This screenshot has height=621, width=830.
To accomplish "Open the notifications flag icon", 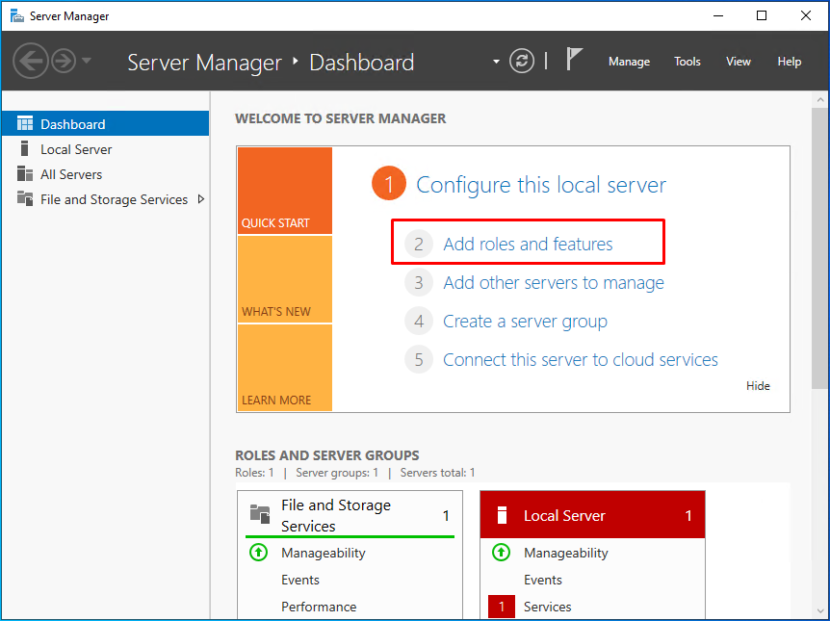I will (574, 59).
